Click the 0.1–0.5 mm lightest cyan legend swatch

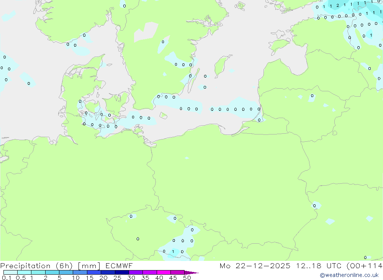tap(10, 272)
